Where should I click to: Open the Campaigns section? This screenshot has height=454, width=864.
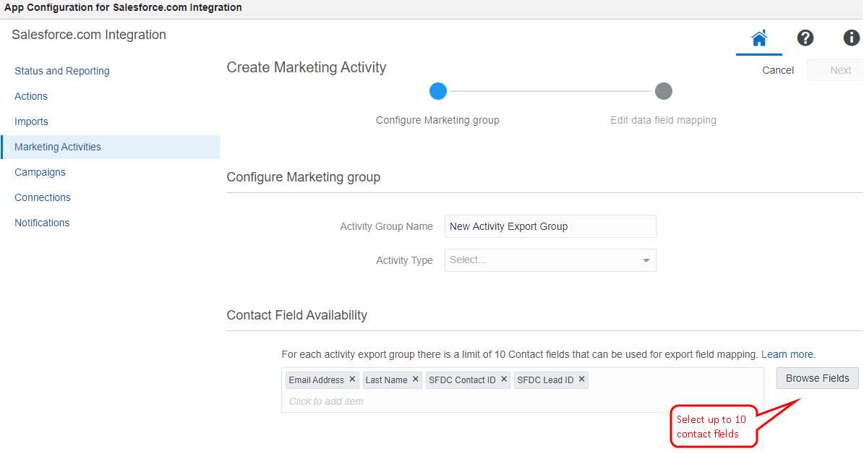pos(40,173)
